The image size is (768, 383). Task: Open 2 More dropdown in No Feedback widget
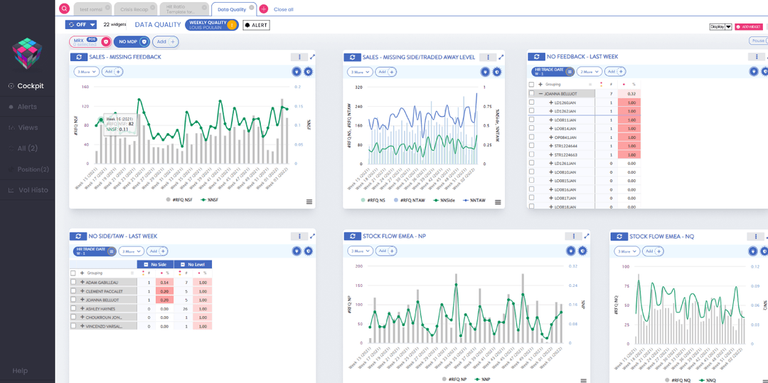point(589,72)
